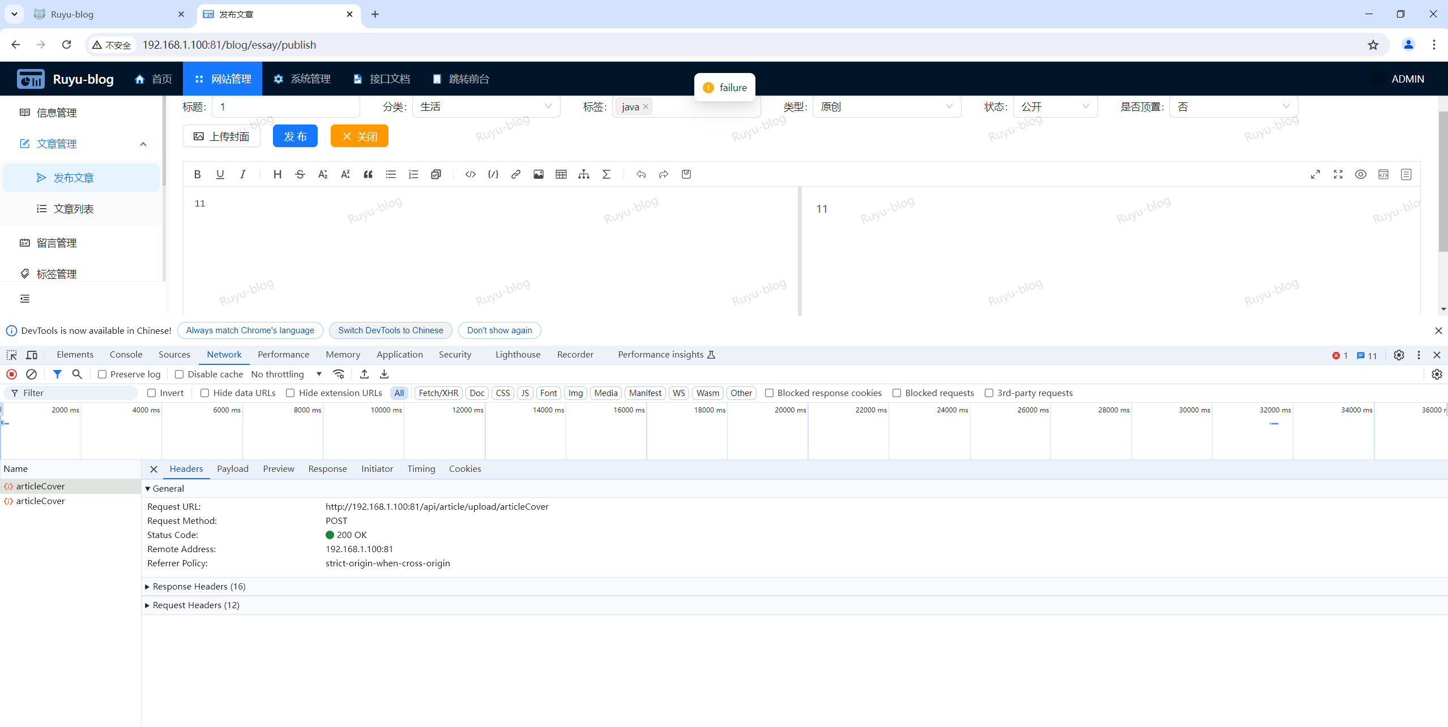Collapse the 文章管理 sidebar section

coord(82,144)
